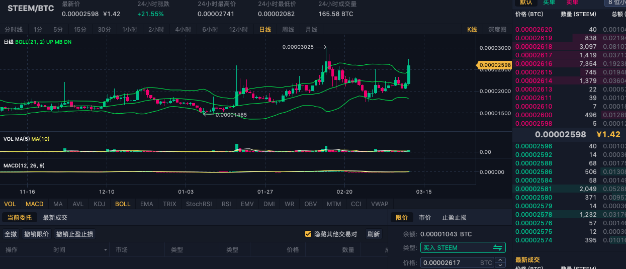Enable the CCI indicator
Screen dimensions: 626x269
356,204
